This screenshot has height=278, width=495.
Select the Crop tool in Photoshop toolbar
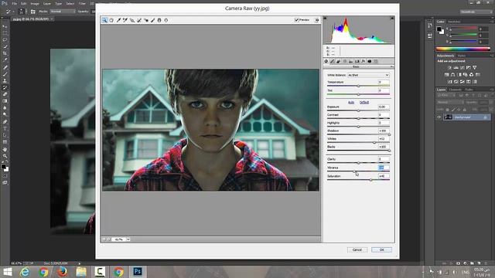(x=5, y=53)
